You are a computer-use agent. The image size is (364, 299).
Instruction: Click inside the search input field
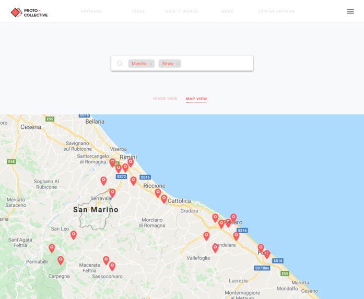pos(182,63)
